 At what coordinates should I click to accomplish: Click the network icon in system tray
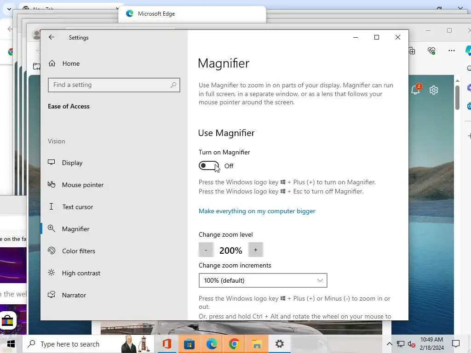tap(401, 344)
